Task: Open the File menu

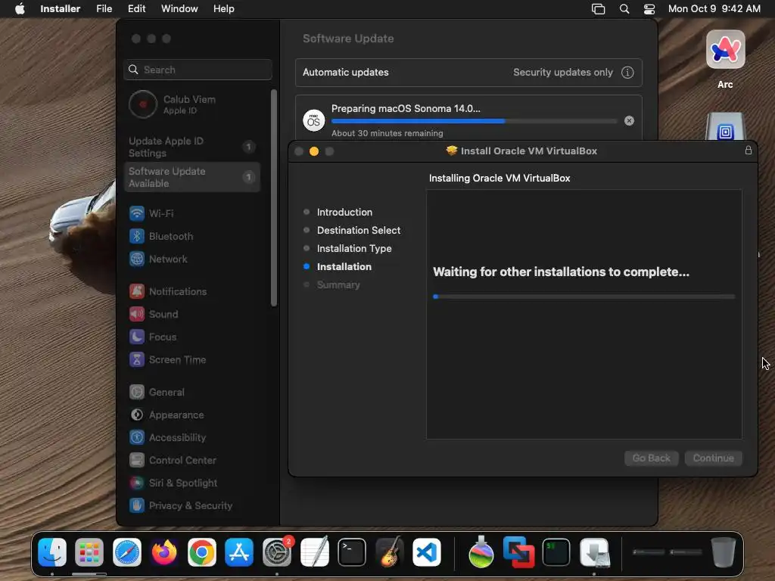Action: 104,9
